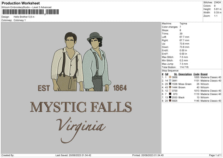This screenshot has height=158, width=223.
Task: Select the embroidered man without a hat
Action: click(67, 61)
